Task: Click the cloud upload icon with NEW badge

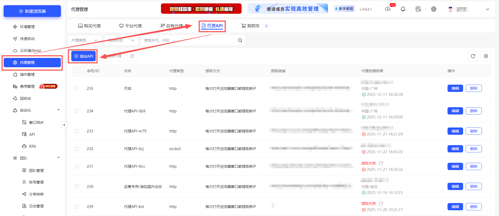Action: [388, 9]
